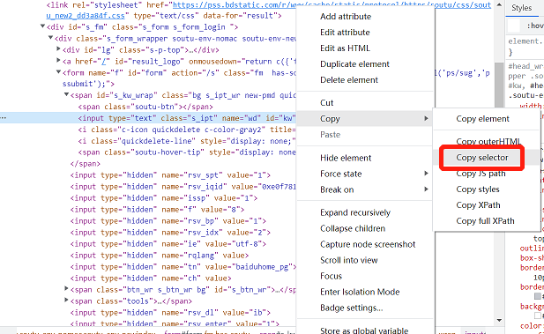
Task: Choose Delete element from context menu
Action: tap(348, 80)
